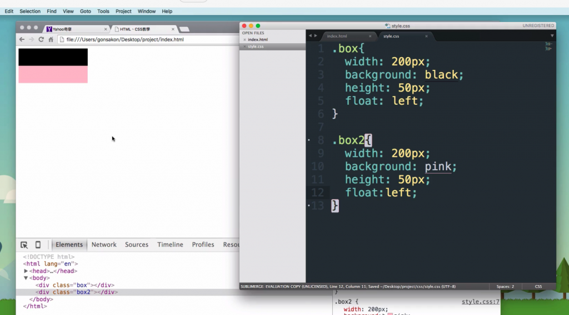569x315 pixels.
Task: Change syntax via the CSS status item
Action: pyautogui.click(x=538, y=286)
